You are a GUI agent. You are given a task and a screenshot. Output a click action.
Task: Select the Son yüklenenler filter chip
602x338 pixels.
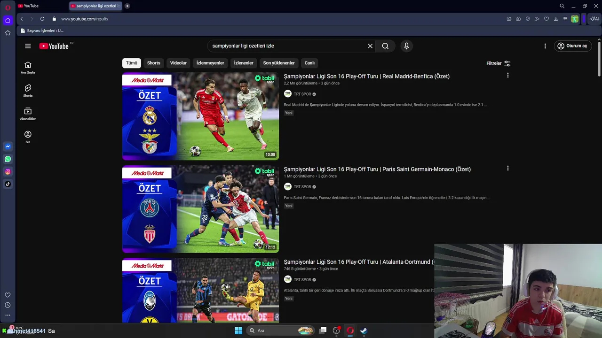[279, 63]
